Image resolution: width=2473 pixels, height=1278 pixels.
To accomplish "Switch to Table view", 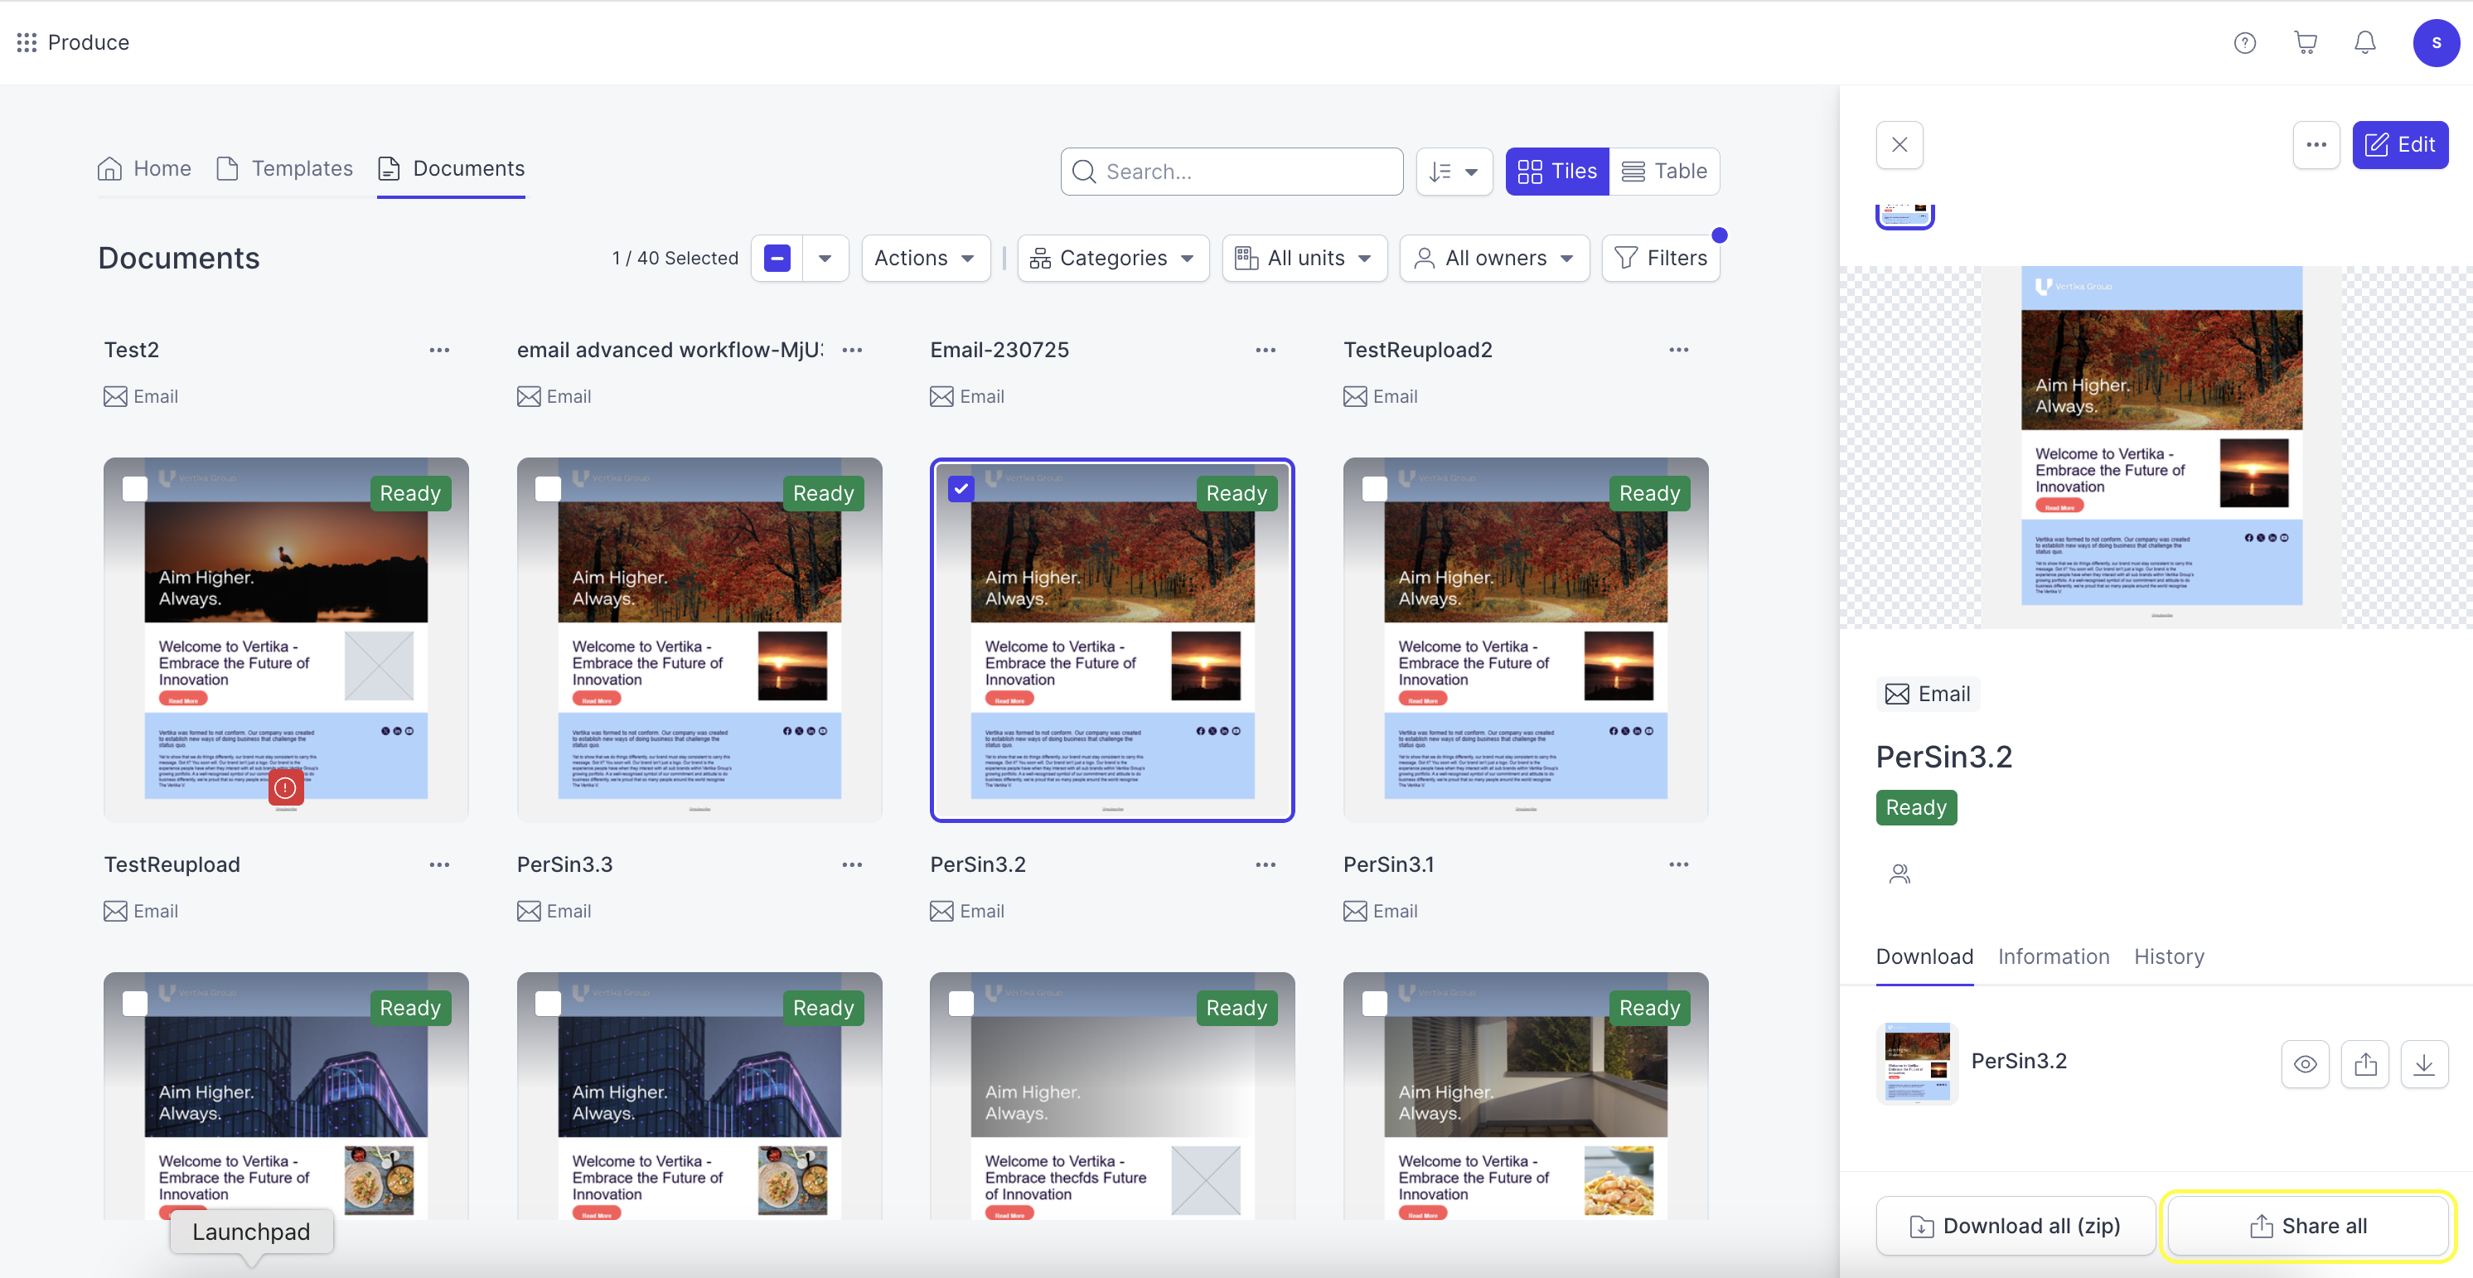I will (x=1663, y=172).
